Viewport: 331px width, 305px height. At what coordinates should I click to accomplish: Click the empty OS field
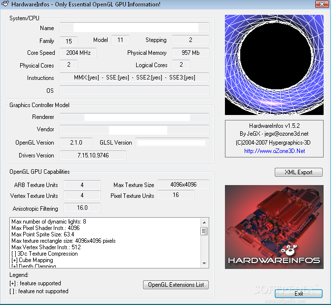(135, 90)
